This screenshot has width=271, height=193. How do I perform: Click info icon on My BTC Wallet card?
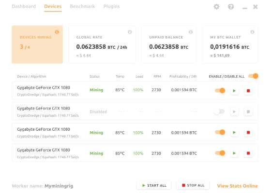(252, 32)
